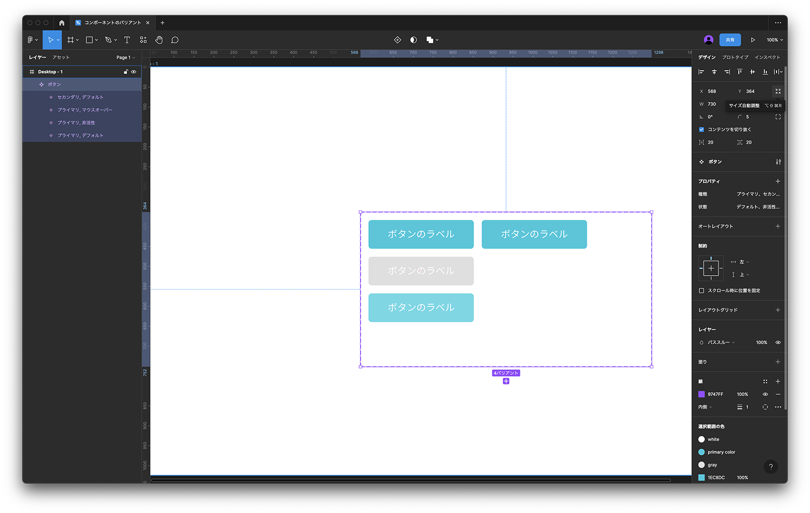Screen dimensions: 810x513
Task: Open the Page 1 dropdown
Action: coord(125,58)
